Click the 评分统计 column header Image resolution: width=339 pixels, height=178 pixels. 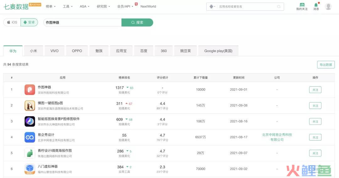click(x=162, y=78)
